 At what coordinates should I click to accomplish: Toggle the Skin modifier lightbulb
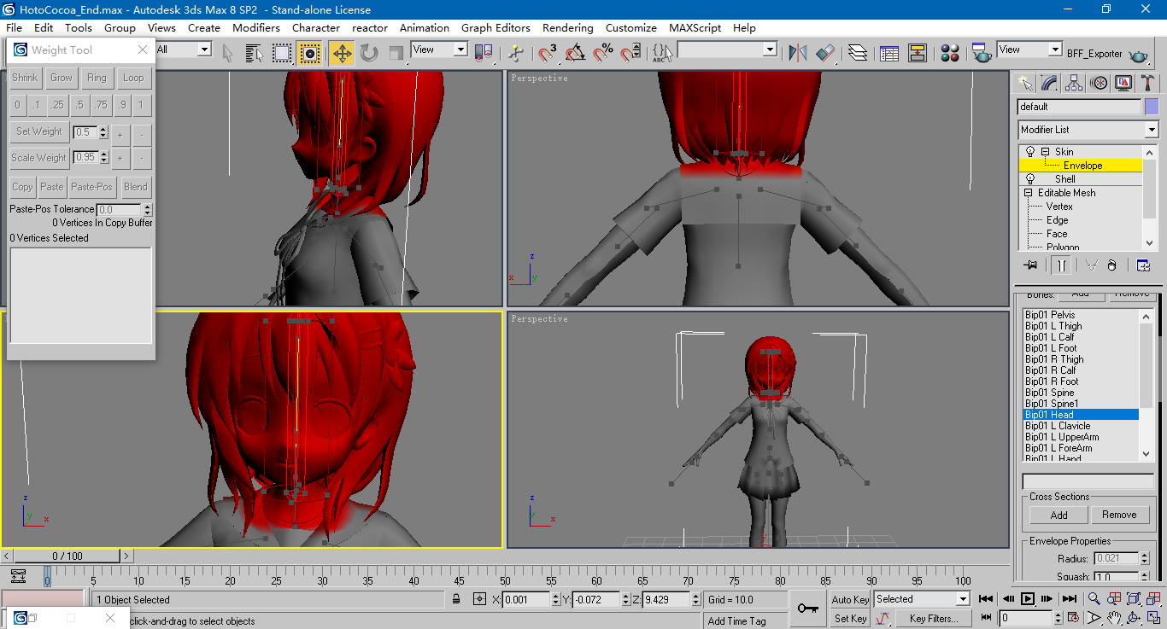click(1030, 152)
